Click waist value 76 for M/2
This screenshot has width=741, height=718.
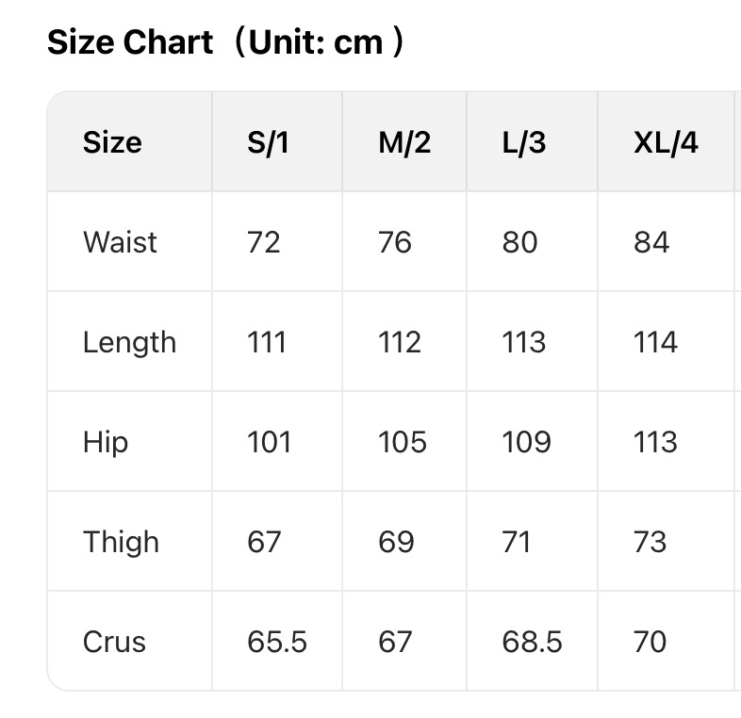(395, 242)
